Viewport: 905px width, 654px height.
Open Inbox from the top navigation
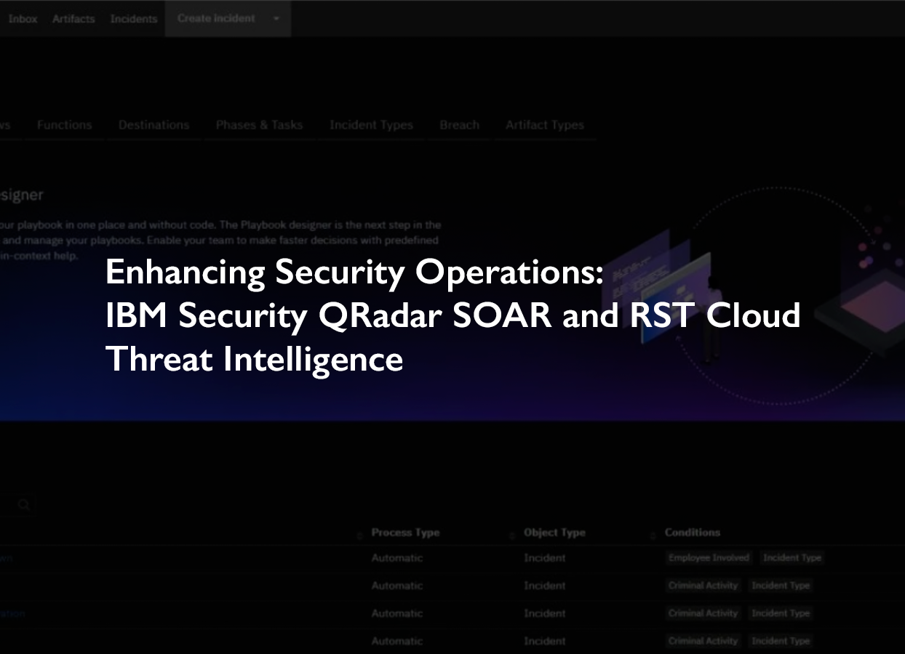[x=23, y=19]
